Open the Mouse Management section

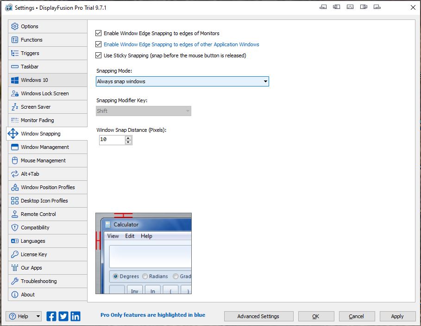coord(43,160)
